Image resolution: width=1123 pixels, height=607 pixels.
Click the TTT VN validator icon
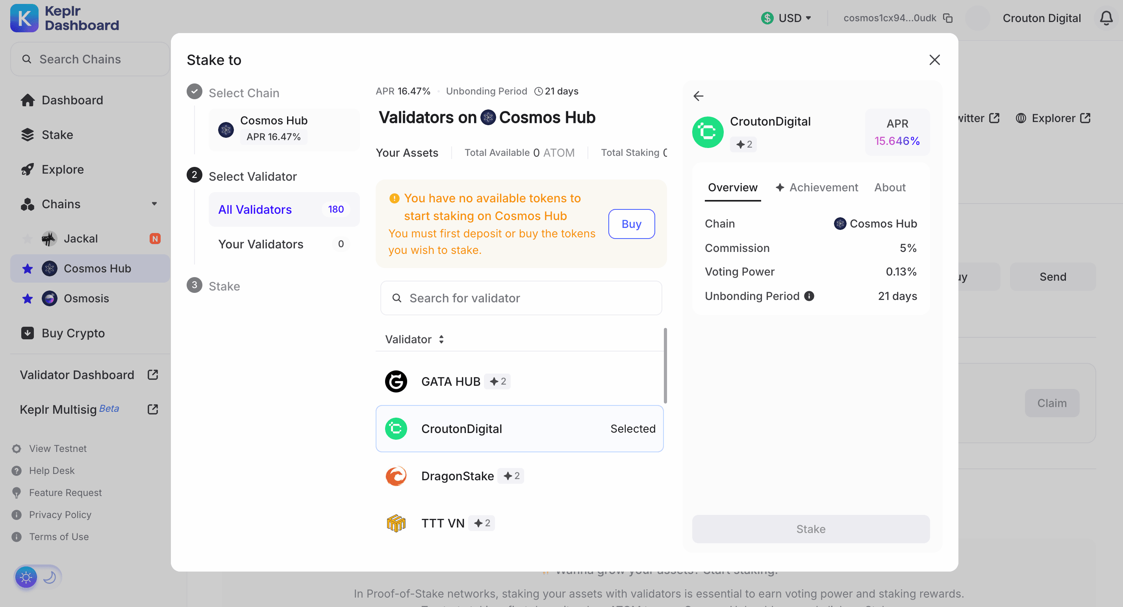(395, 523)
